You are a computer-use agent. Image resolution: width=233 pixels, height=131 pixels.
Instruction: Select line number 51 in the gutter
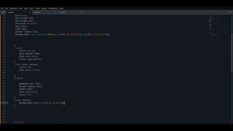[4, 103]
